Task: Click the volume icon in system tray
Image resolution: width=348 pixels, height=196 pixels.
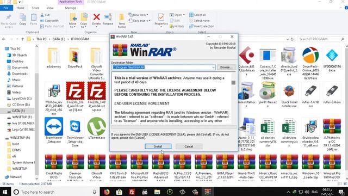Action: pyautogui.click(x=307, y=192)
